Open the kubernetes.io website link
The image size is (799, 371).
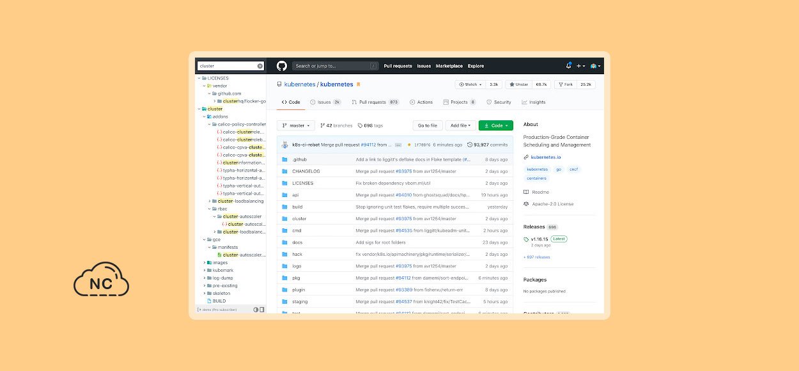(545, 157)
